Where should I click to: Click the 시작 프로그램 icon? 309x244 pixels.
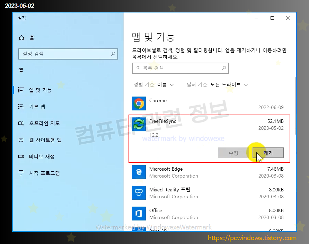21,173
